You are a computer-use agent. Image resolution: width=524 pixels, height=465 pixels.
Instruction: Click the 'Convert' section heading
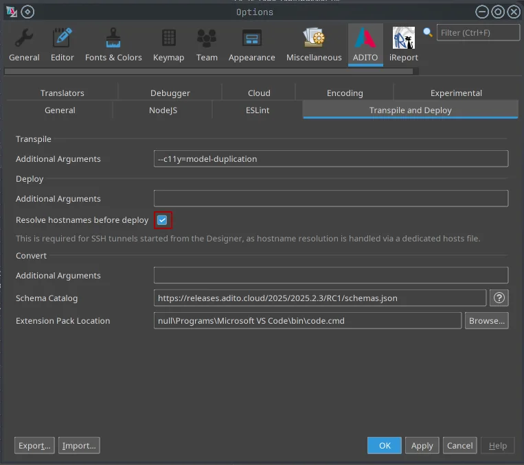31,255
